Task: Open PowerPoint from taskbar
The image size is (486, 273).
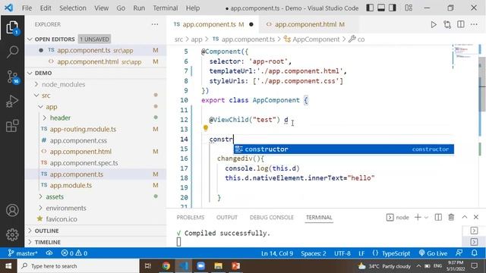Action: click(x=235, y=266)
